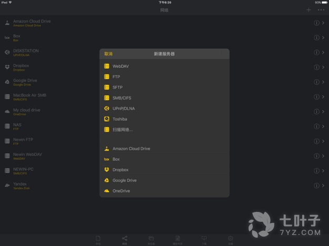The image size is (329, 246).
Task: Add Dropbox from the new server dialog
Action: (164, 170)
